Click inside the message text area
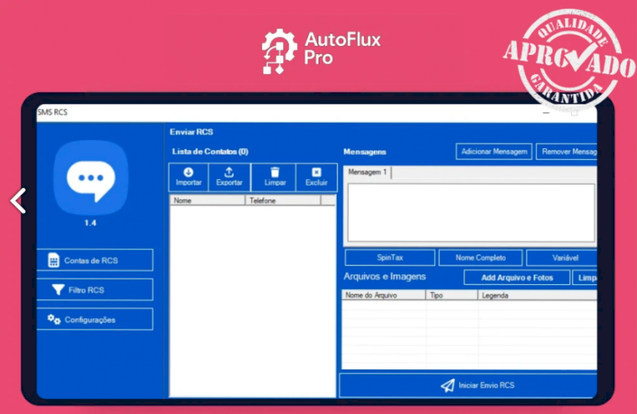637x414 pixels. pyautogui.click(x=471, y=213)
